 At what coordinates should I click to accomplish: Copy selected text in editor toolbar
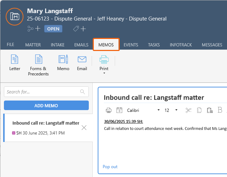pyautogui.click(x=199, y=110)
